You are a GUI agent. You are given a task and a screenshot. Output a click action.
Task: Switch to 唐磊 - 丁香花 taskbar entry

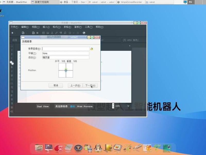point(74,2)
